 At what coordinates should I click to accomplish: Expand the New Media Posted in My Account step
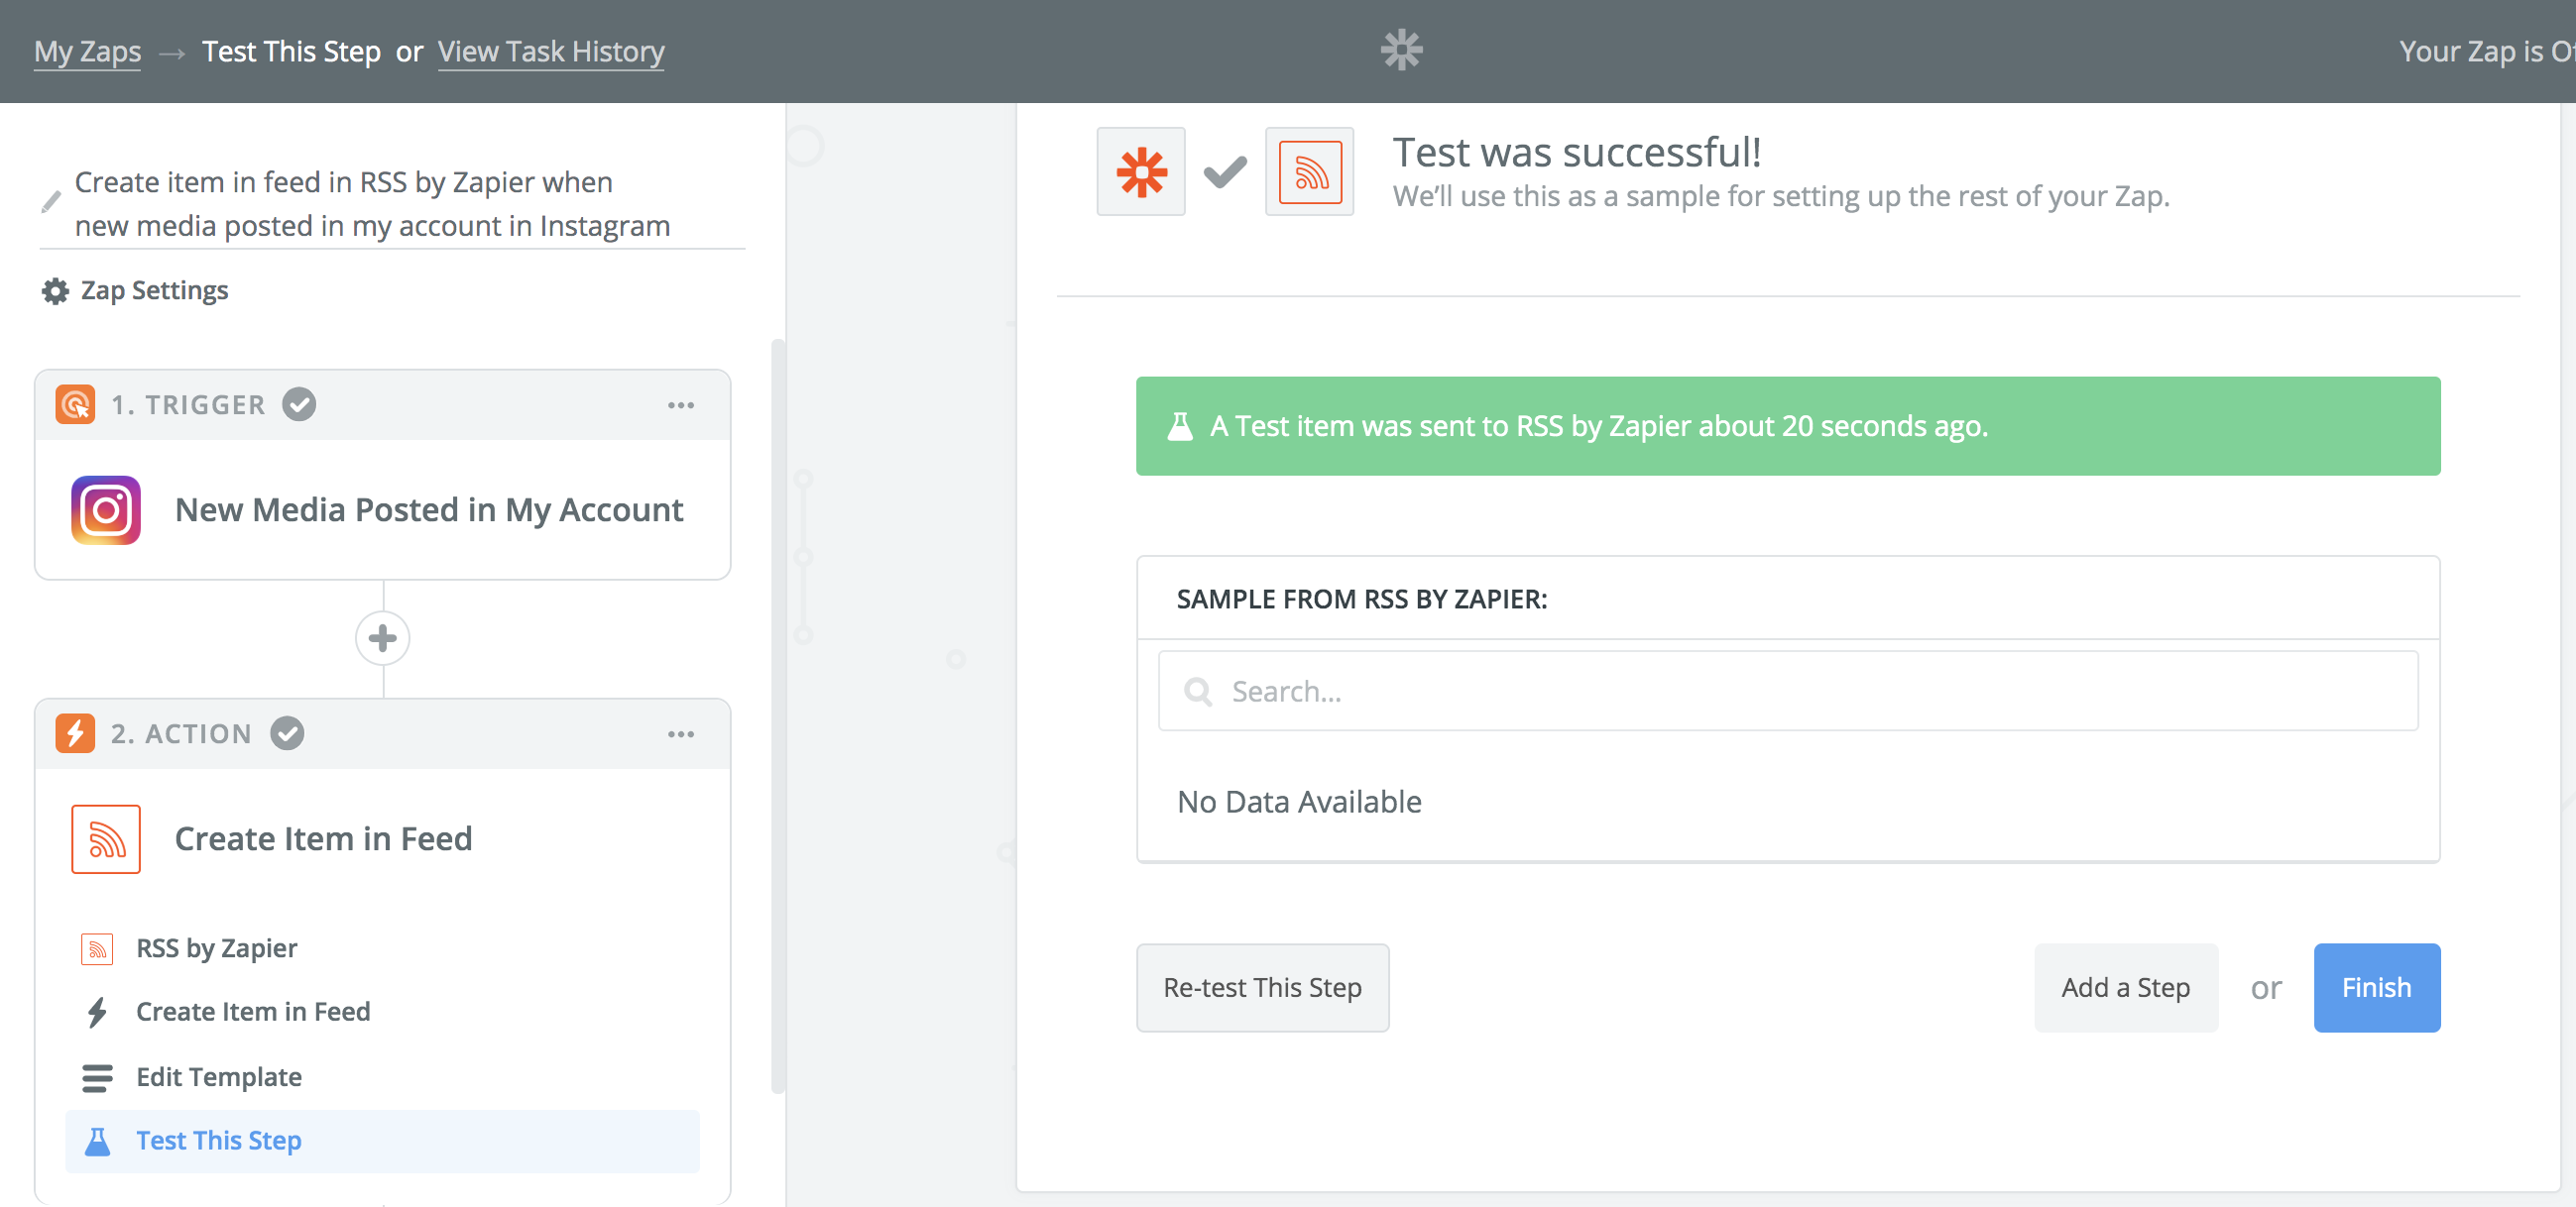(x=428, y=509)
